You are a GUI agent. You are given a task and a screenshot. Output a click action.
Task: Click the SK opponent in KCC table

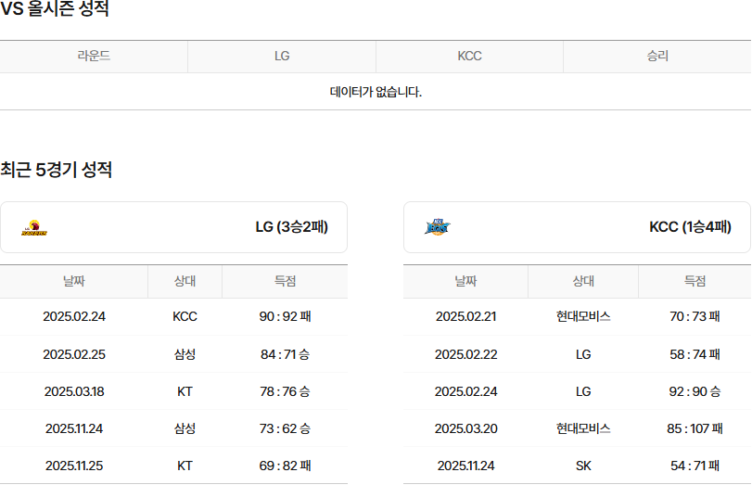pyautogui.click(x=583, y=466)
